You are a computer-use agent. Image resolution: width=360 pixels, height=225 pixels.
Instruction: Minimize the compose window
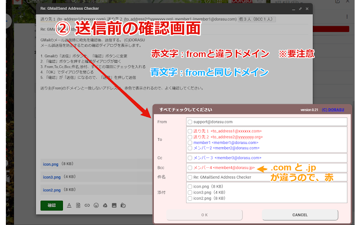click(293, 9)
